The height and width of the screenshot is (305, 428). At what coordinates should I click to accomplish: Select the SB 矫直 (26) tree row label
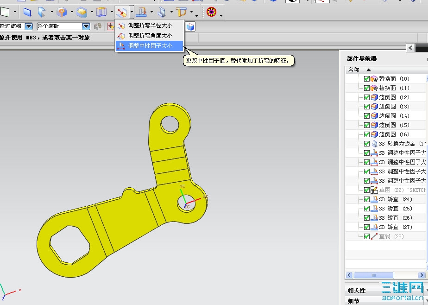point(396,218)
